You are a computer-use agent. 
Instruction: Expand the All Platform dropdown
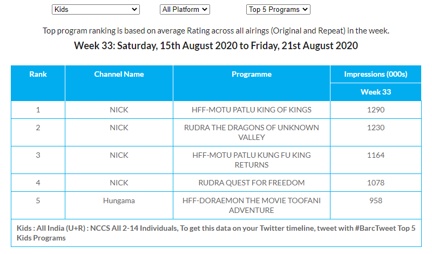[x=185, y=9]
